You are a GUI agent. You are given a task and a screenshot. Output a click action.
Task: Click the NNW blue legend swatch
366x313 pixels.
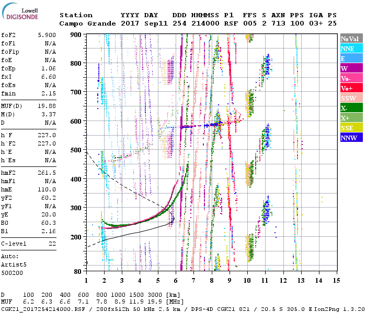pyautogui.click(x=350, y=138)
